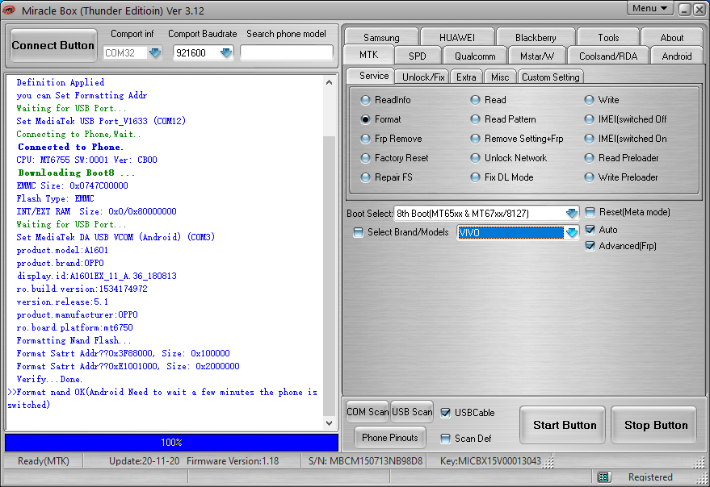This screenshot has width=710, height=487.
Task: Select the MTK tab
Action: (368, 55)
